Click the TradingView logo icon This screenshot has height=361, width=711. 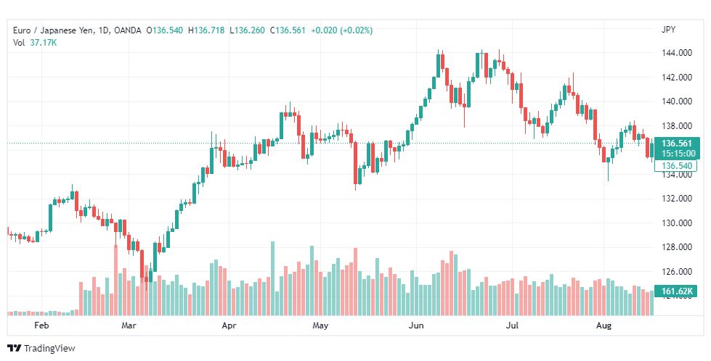14,349
